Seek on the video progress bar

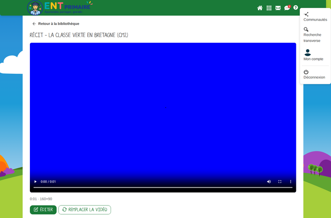163,187
